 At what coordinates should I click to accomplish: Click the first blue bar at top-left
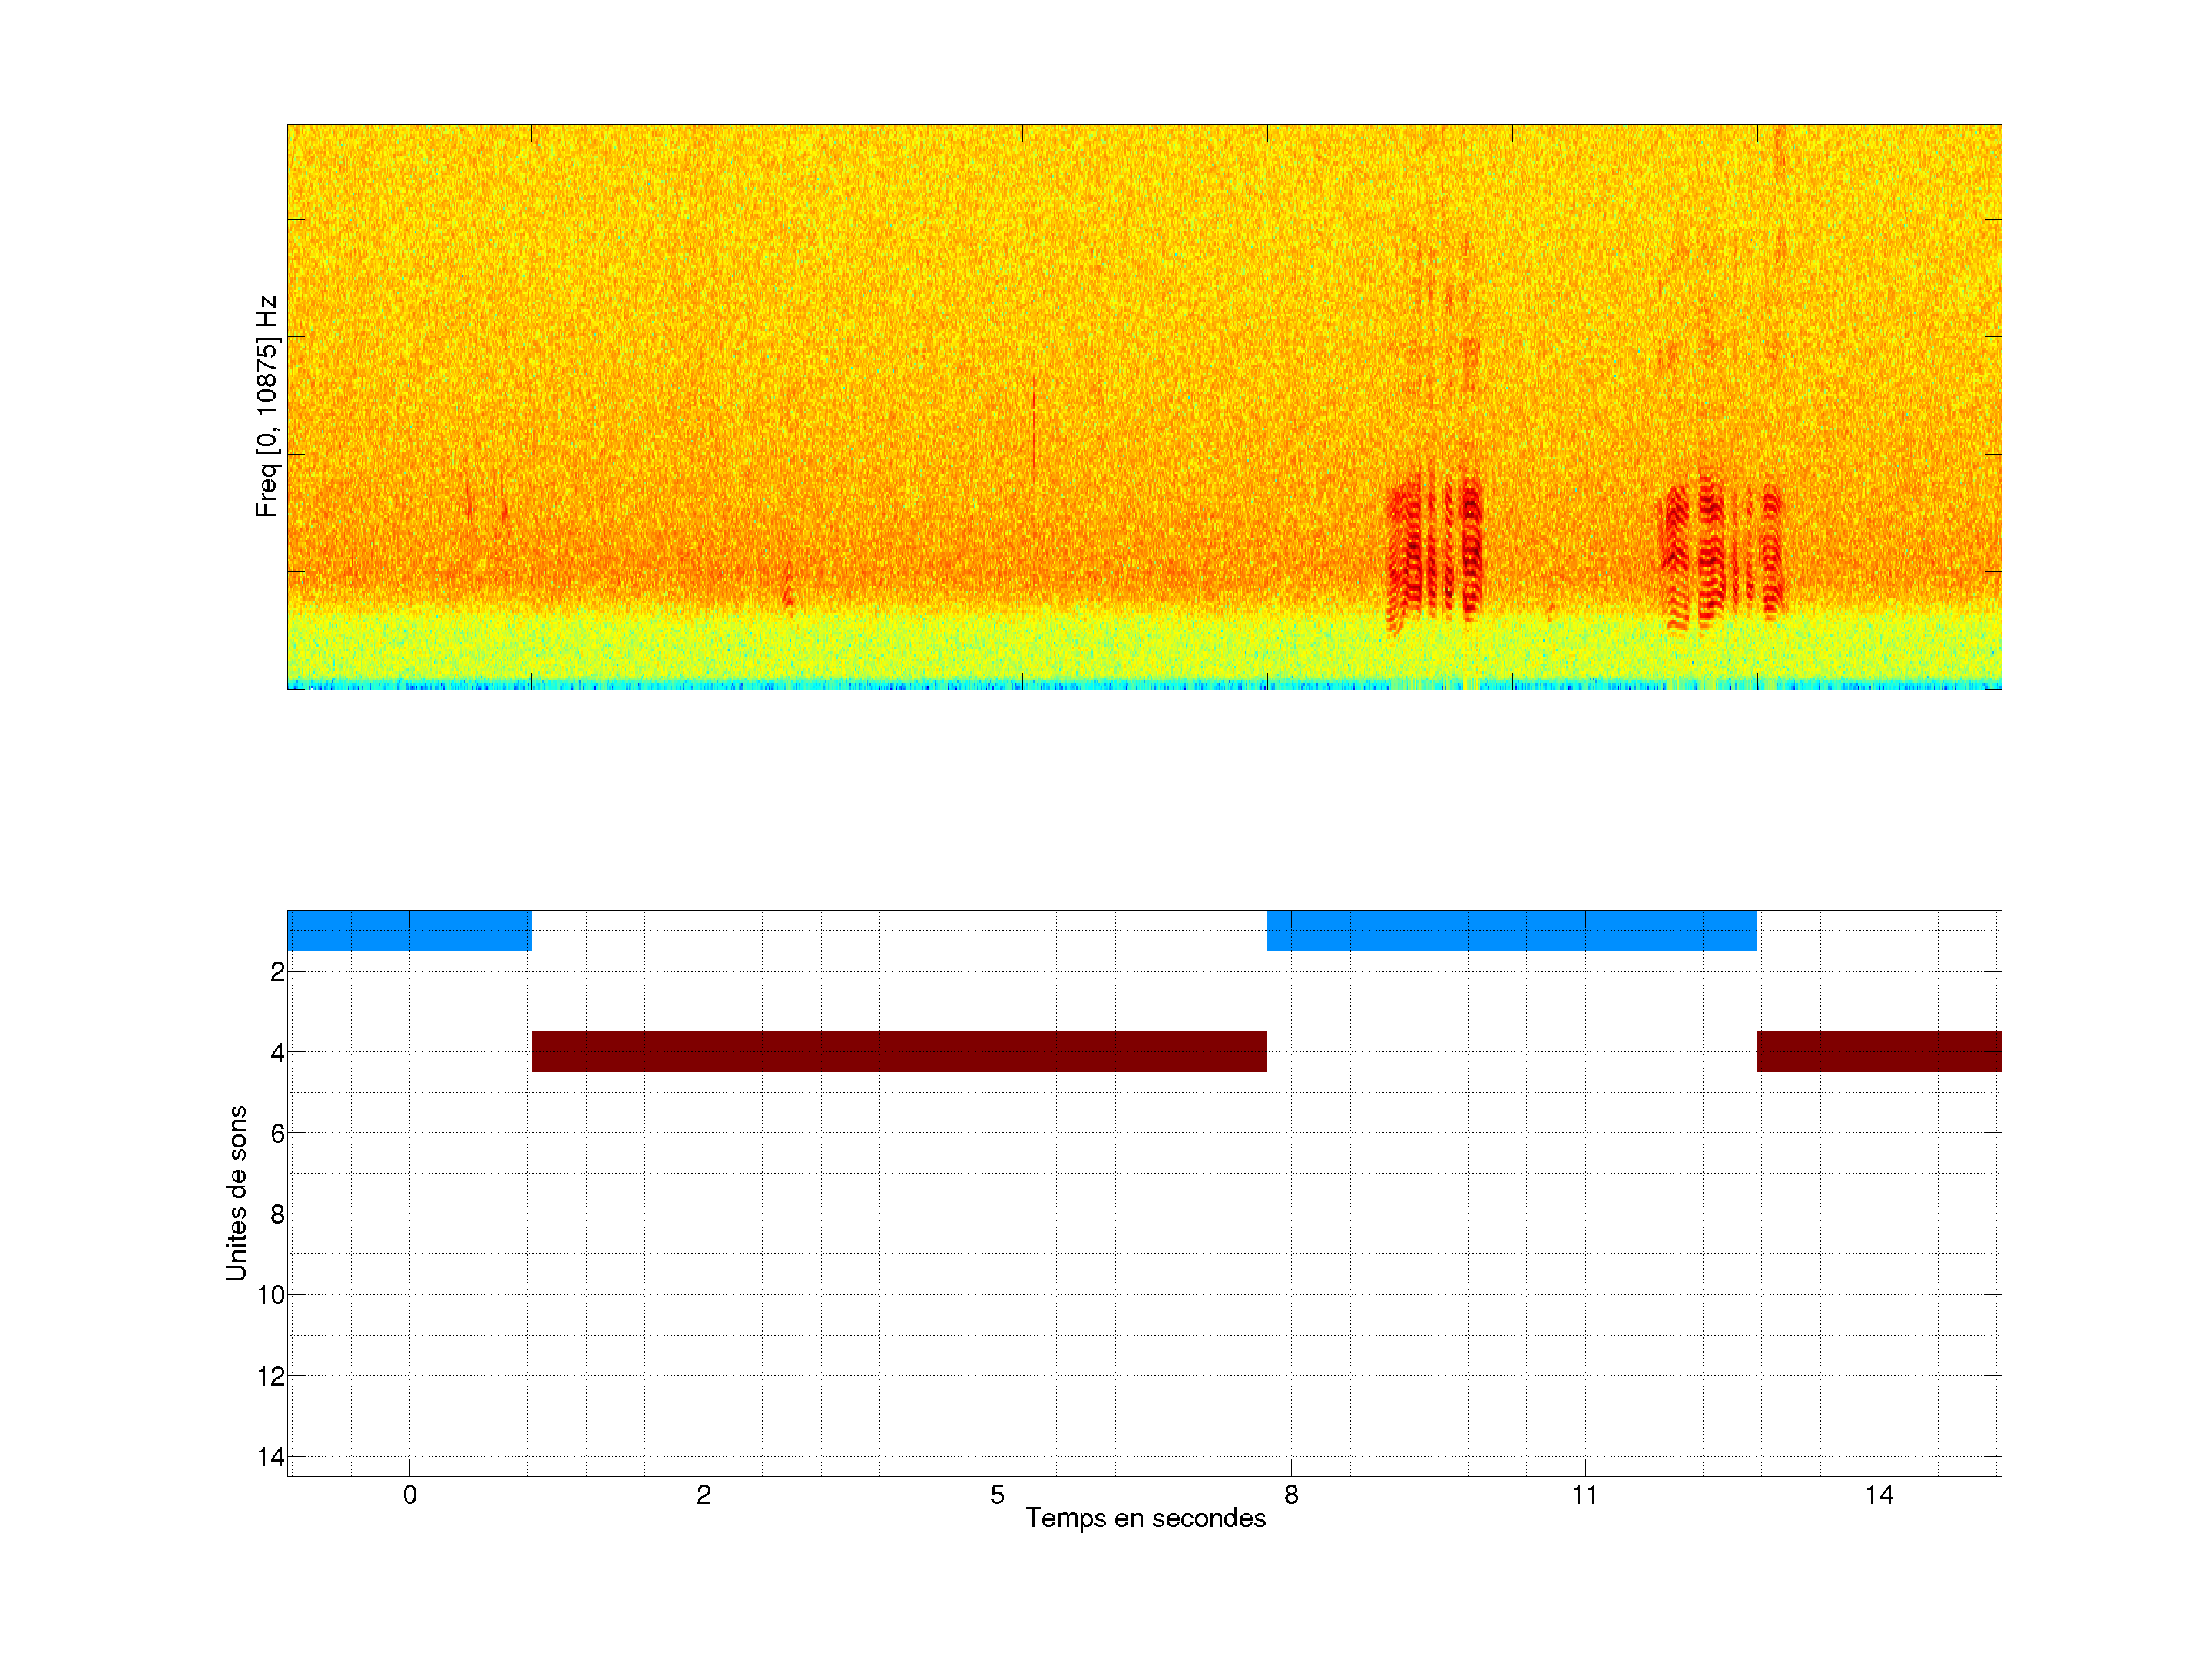tap(409, 930)
